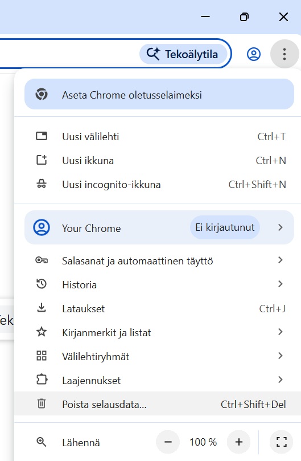Click the bookmark star icon

tap(42, 332)
